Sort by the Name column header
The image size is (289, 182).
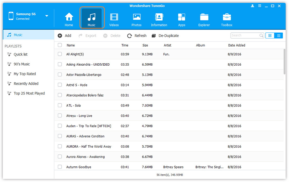71,45
